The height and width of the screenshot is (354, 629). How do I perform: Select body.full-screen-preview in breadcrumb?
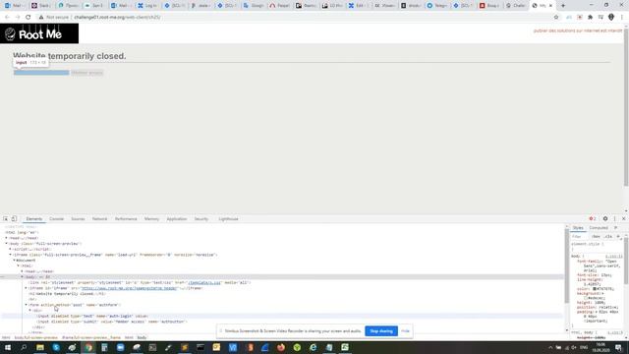[x=36, y=337]
